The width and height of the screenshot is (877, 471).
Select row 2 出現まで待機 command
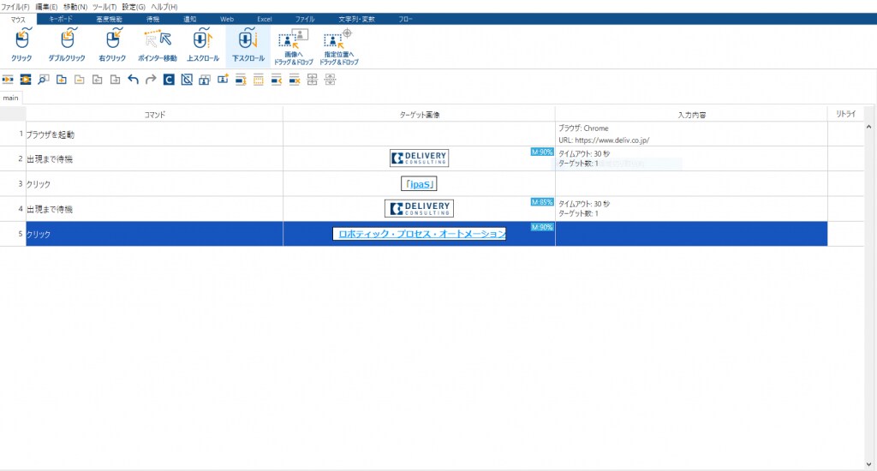pos(154,159)
